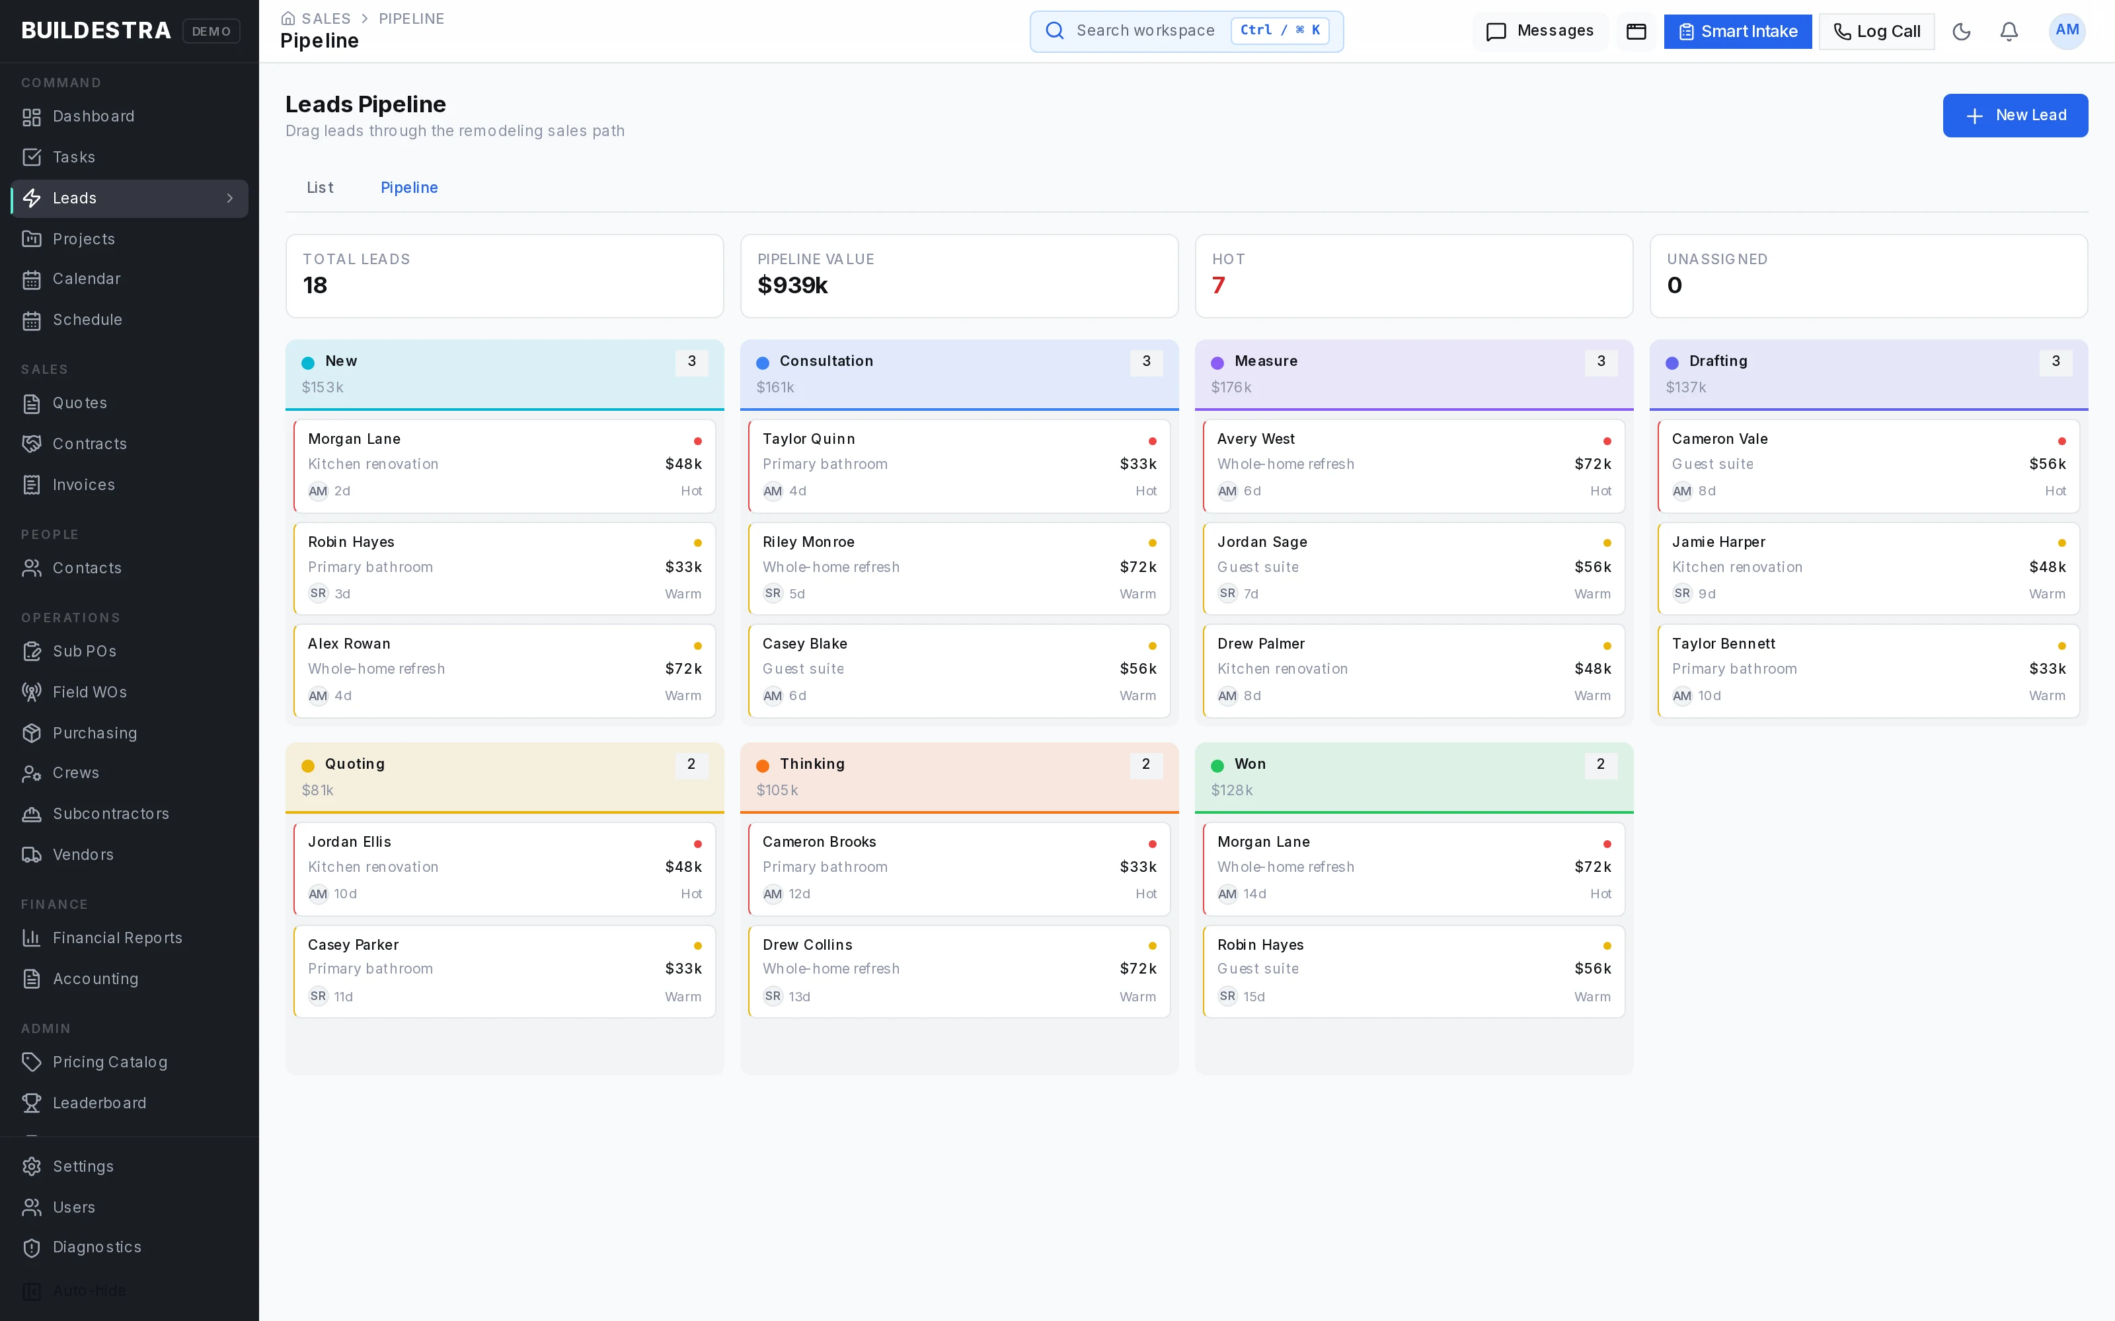Click the Contracts handshake icon
Screen dimensions: 2115x1321
click(32, 444)
